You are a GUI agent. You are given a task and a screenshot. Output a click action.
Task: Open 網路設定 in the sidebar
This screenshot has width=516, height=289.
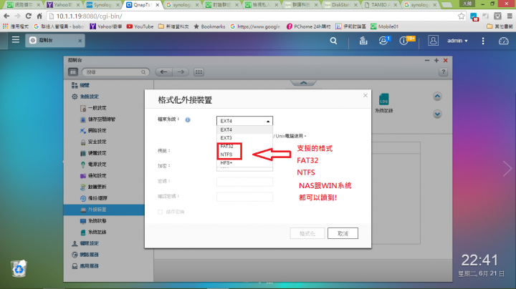(x=93, y=131)
